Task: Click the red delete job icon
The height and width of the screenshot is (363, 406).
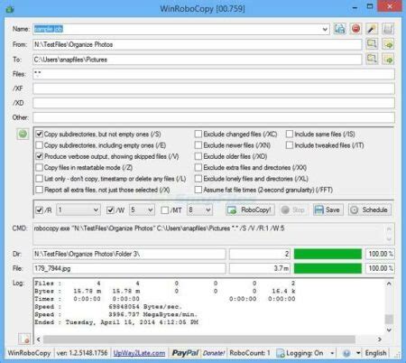Action: [x=355, y=29]
